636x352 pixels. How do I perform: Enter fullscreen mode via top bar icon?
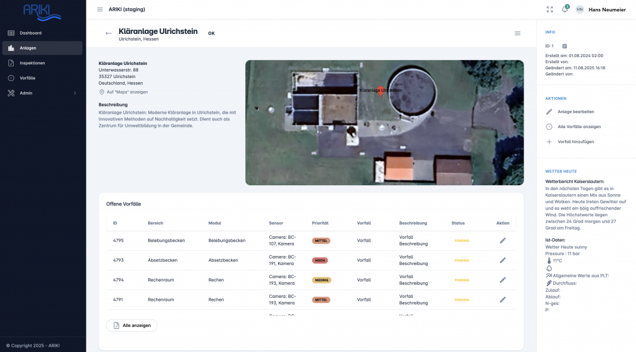click(x=550, y=10)
